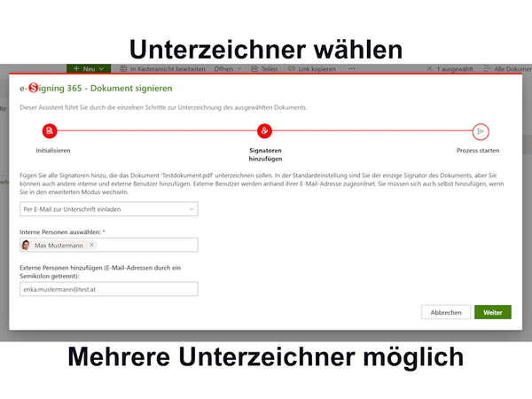
Task: Click the Initialisieren step icon
Action: [x=50, y=131]
